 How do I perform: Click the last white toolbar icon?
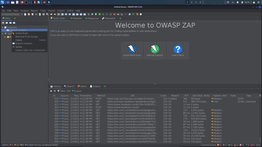(x=141, y=14)
